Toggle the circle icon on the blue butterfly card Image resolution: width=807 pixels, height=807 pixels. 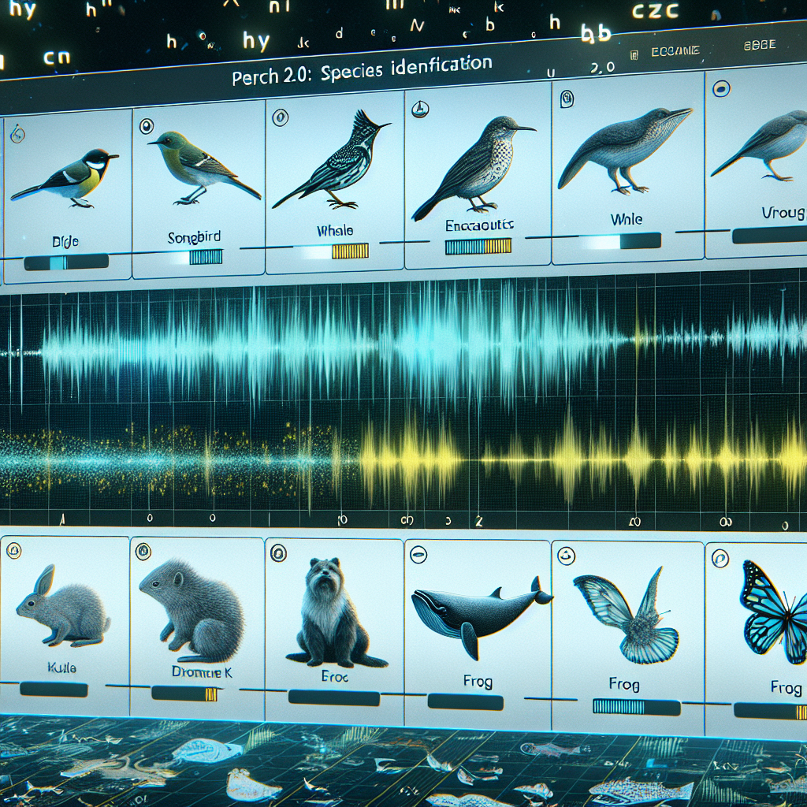click(720, 558)
